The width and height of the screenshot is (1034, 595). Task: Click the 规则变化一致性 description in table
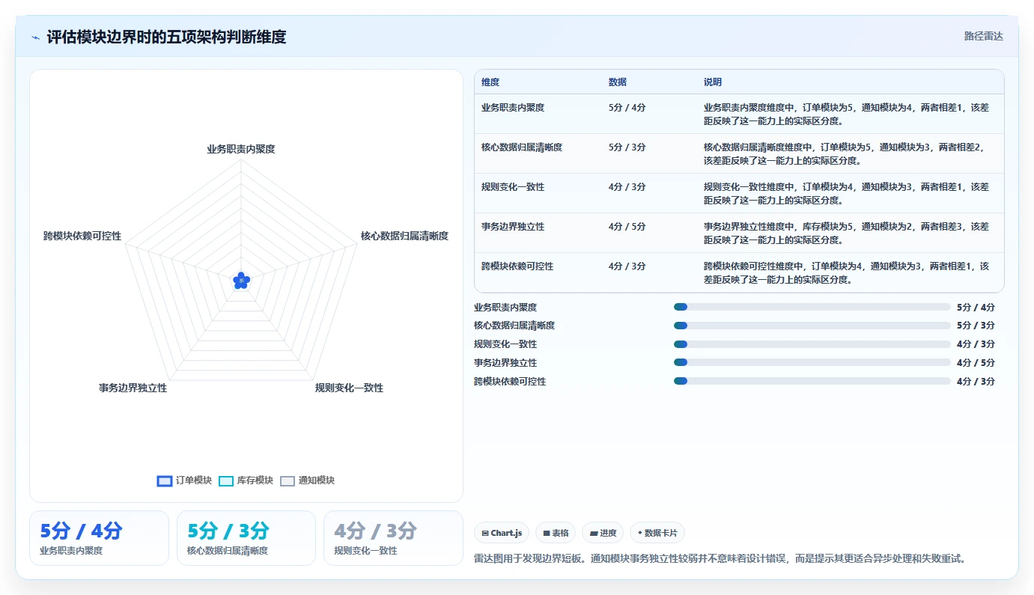(847, 194)
